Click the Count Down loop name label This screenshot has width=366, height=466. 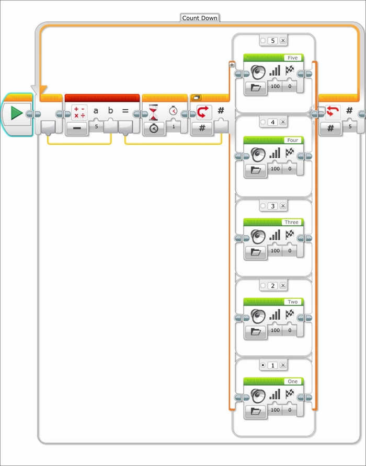pyautogui.click(x=200, y=18)
